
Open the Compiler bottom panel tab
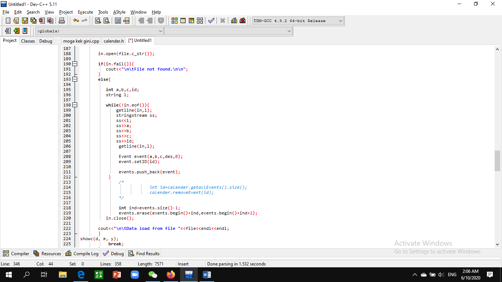(16, 253)
